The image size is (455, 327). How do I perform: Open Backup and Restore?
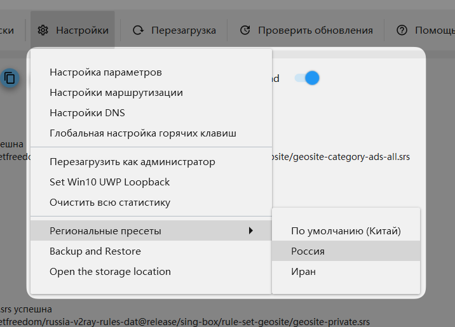[95, 251]
